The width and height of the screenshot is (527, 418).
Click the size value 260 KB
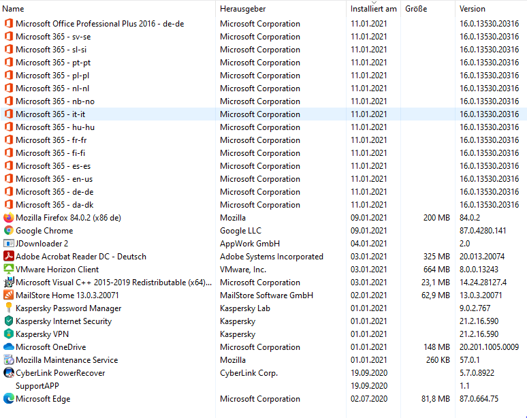[x=438, y=360]
